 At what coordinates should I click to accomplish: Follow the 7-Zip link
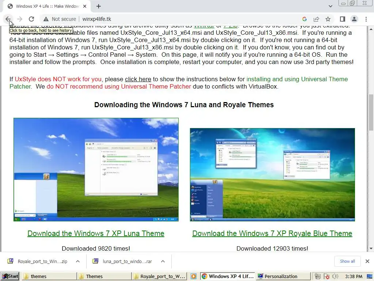(231, 26)
